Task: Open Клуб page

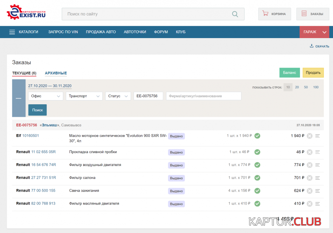Action: (181, 32)
